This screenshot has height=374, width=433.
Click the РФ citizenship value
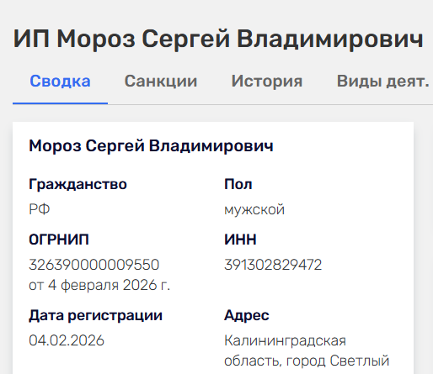pos(40,209)
